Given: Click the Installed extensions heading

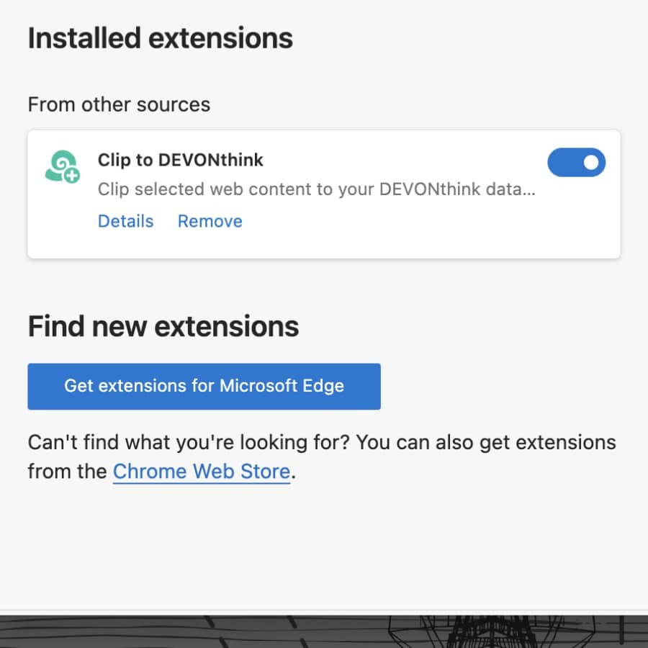Looking at the screenshot, I should pos(160,38).
